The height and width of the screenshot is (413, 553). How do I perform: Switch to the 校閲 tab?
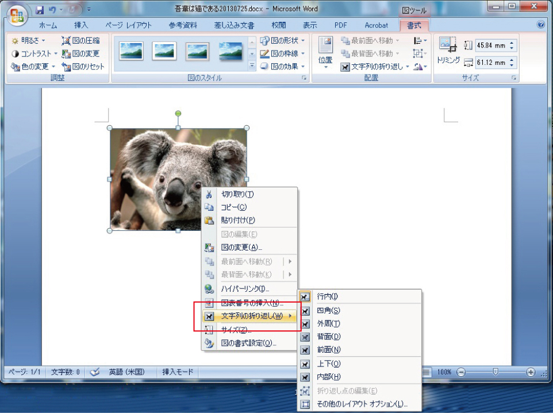(x=279, y=25)
